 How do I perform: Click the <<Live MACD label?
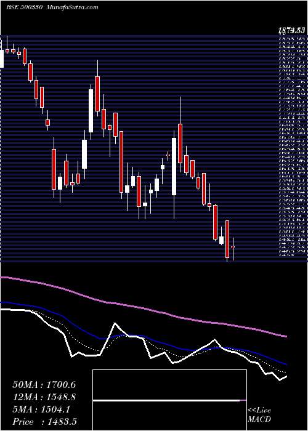point(259,415)
